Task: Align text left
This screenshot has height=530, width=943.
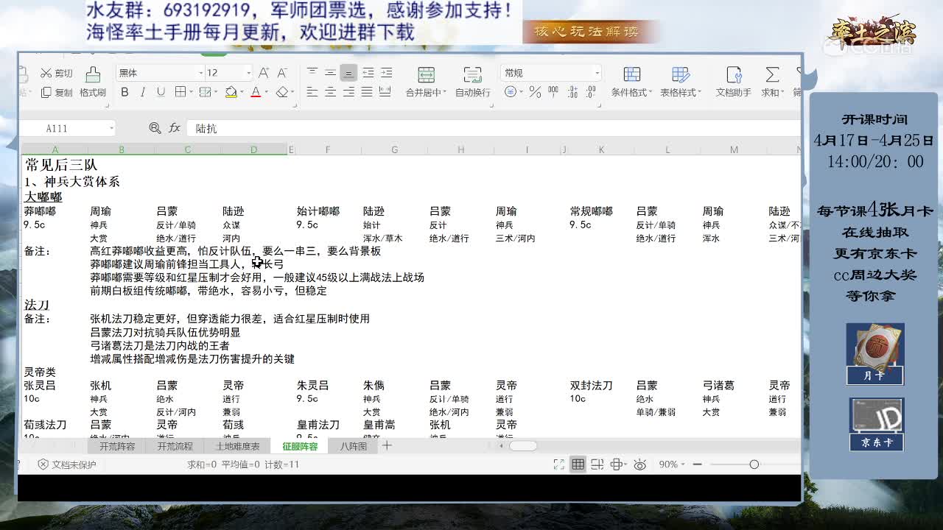Action: (x=312, y=92)
